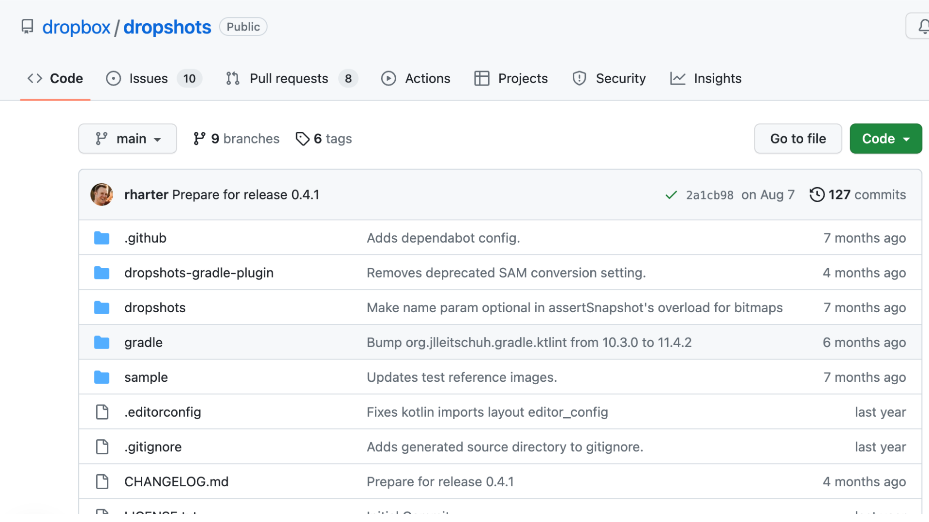
Task: Open the main branch dropdown
Action: coord(128,139)
